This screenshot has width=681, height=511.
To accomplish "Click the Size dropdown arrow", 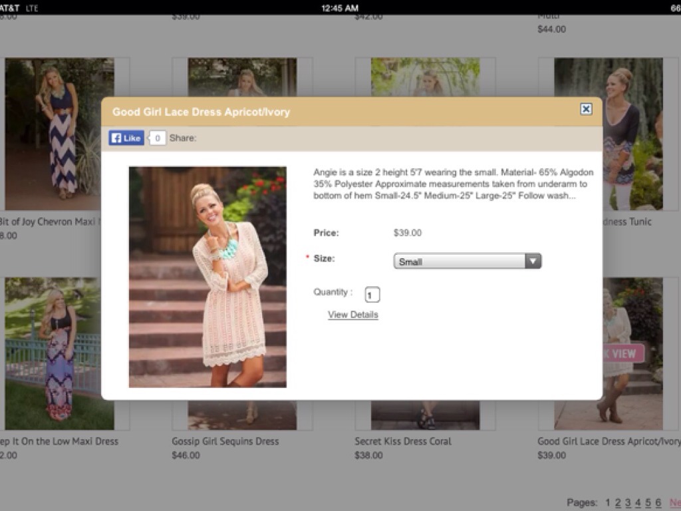I will pos(533,261).
